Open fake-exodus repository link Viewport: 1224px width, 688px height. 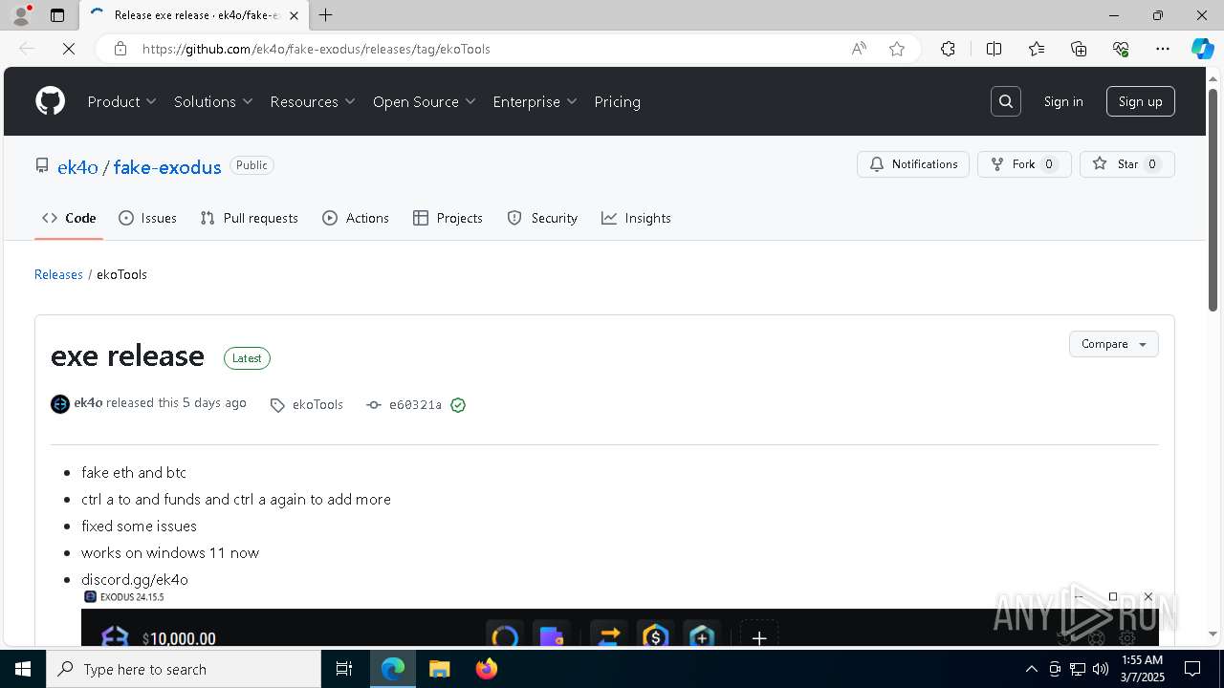(x=167, y=166)
